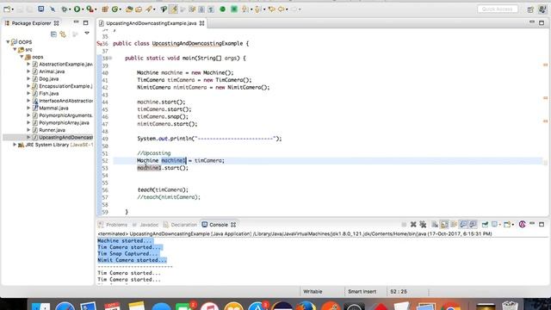Click line 56 teach(timCamera) call

(163, 189)
